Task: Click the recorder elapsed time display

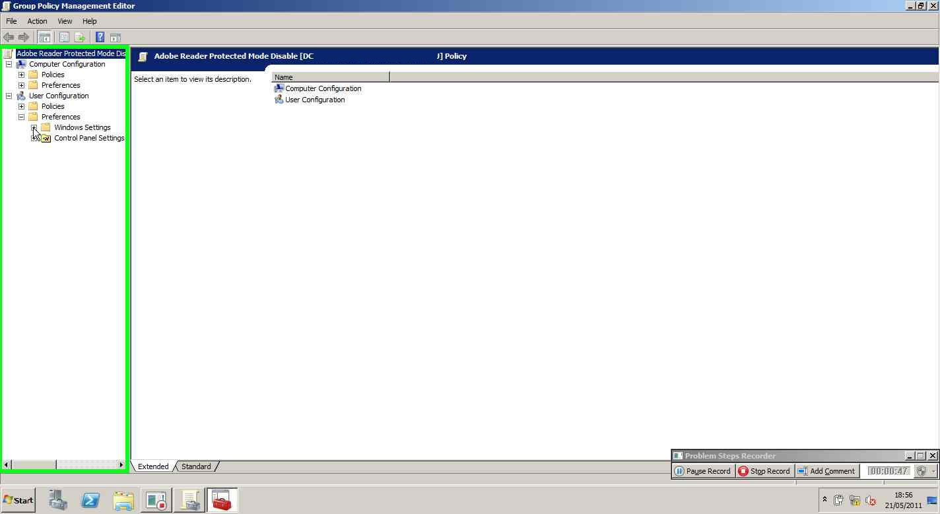Action: click(889, 471)
